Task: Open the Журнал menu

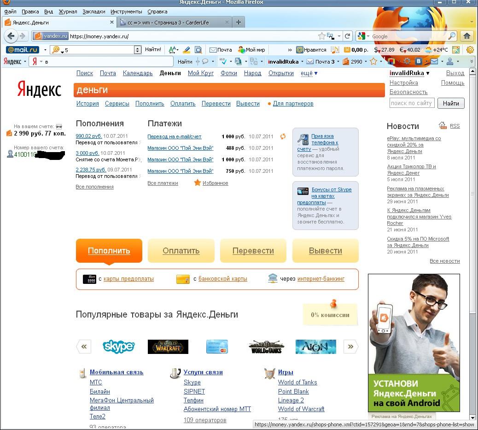Action: coord(68,12)
